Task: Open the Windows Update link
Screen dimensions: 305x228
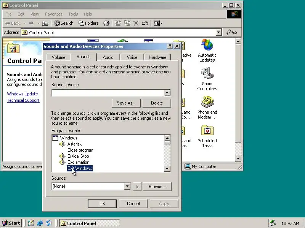Action: coord(22,94)
